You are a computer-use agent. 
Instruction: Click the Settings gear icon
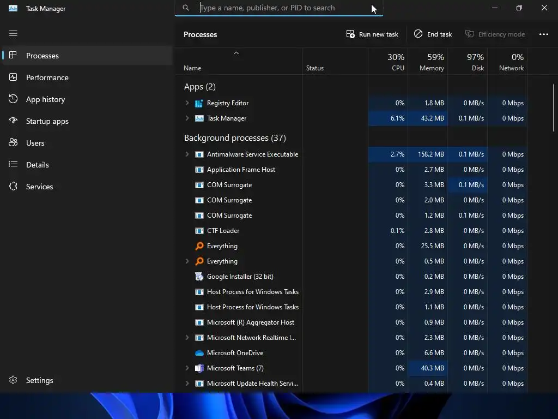point(13,380)
